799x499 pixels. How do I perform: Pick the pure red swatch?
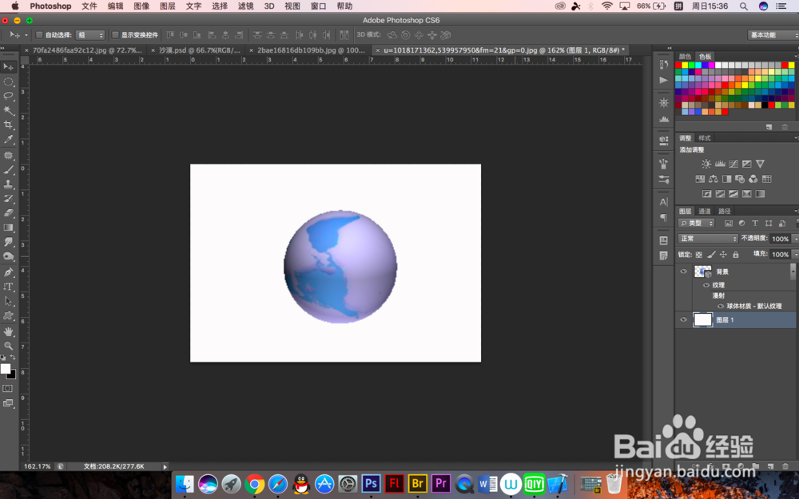[x=678, y=65]
